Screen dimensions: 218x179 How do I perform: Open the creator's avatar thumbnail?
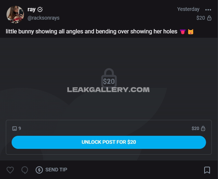click(x=15, y=15)
